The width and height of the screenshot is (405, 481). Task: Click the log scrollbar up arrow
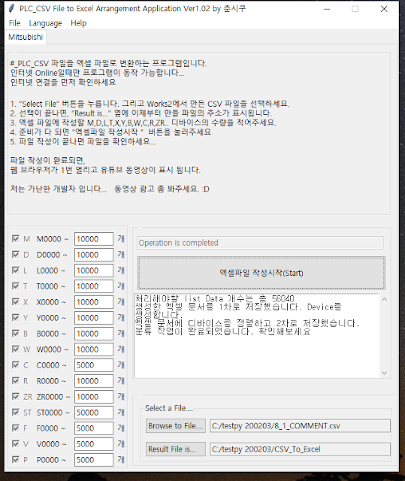[x=385, y=299]
